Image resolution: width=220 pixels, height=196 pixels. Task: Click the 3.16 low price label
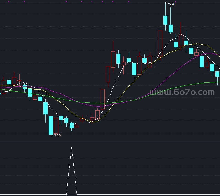click(57, 135)
